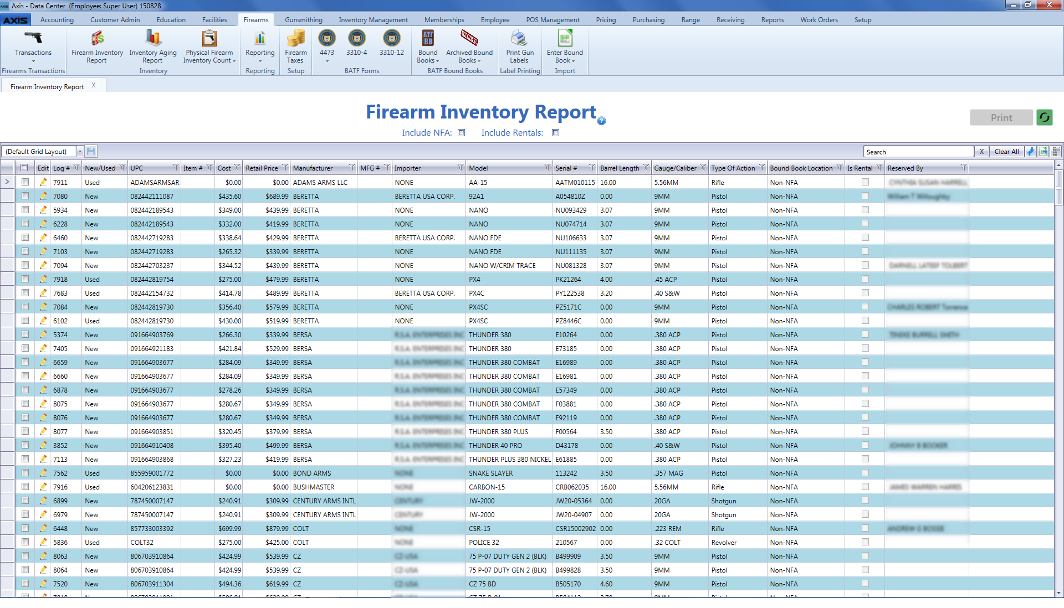1064x608 pixels.
Task: Switch to the Reports ribbon tab
Action: tap(772, 20)
